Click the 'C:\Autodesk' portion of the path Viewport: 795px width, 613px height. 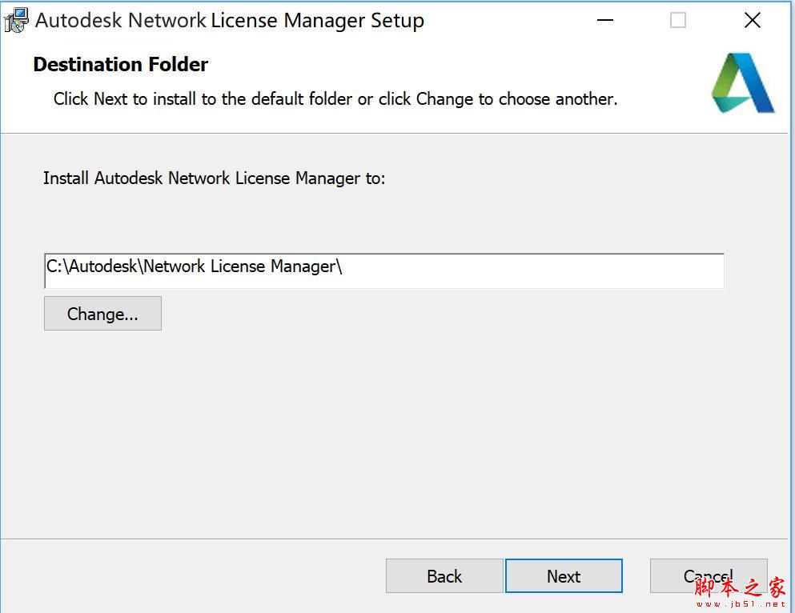click(92, 266)
